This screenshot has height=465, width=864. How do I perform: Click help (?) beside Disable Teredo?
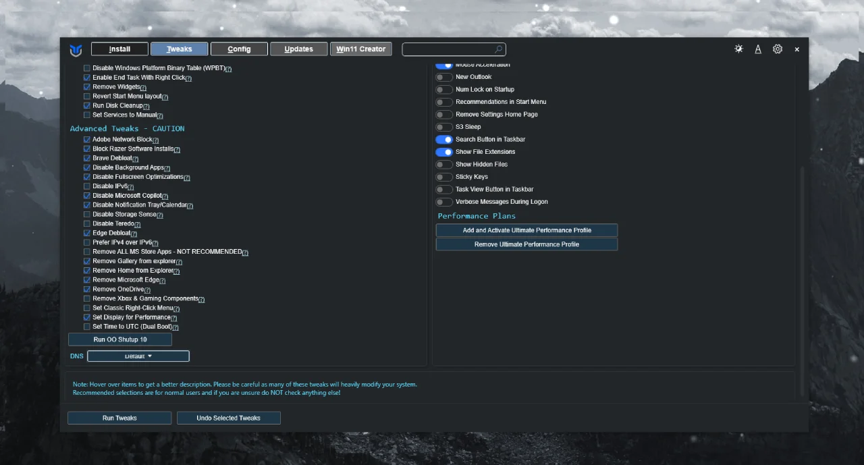(137, 224)
